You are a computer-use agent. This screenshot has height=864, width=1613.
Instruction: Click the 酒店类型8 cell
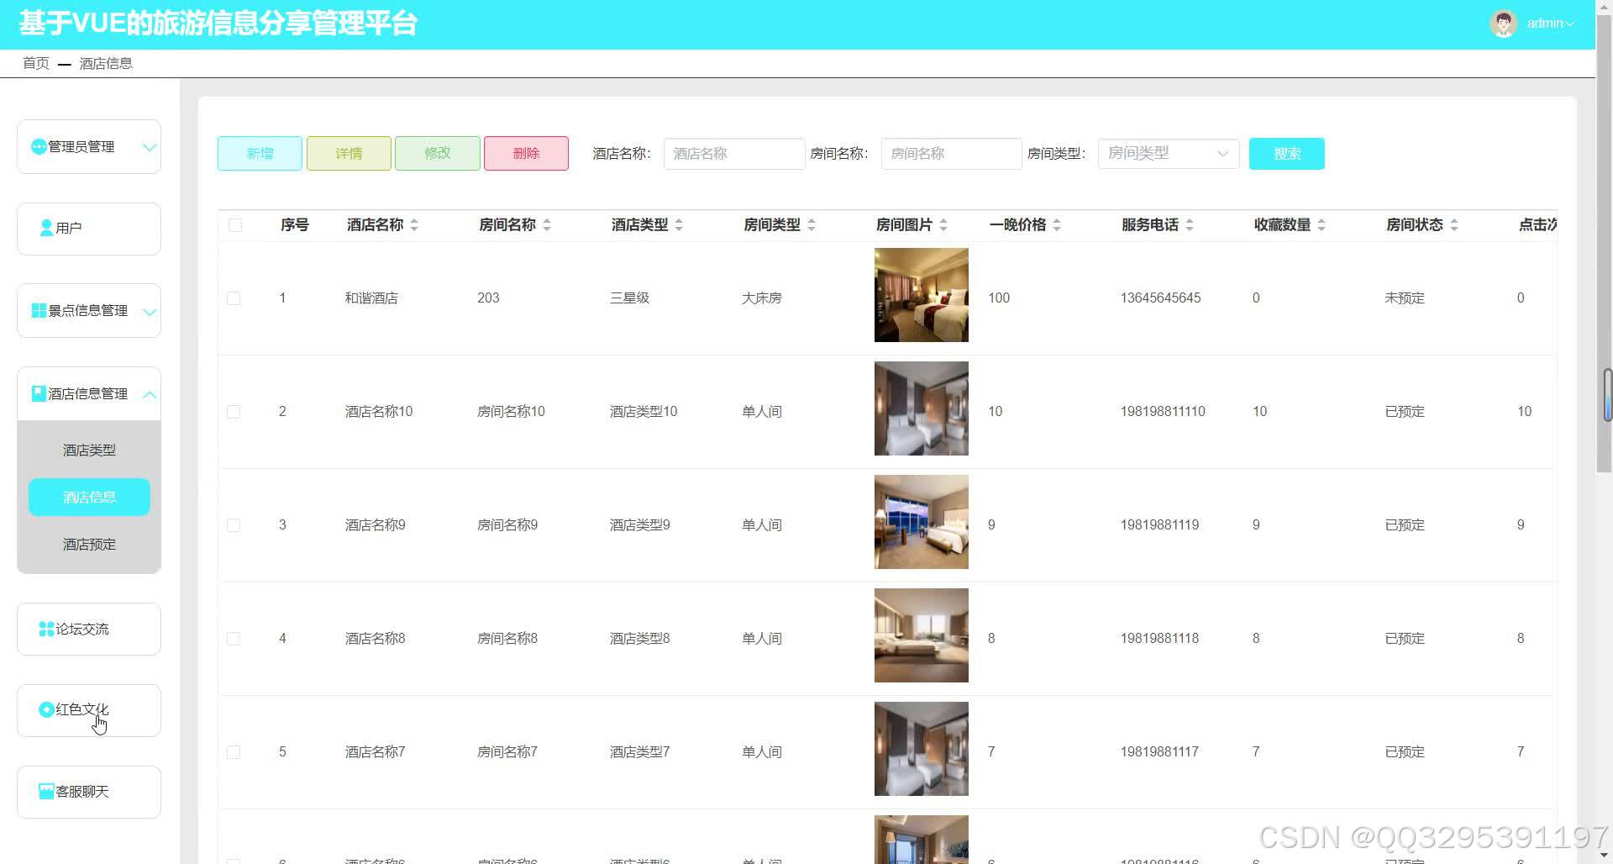[639, 639]
